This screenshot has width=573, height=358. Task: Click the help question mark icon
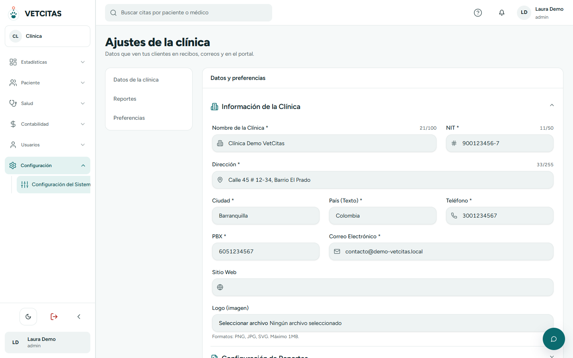tap(478, 13)
